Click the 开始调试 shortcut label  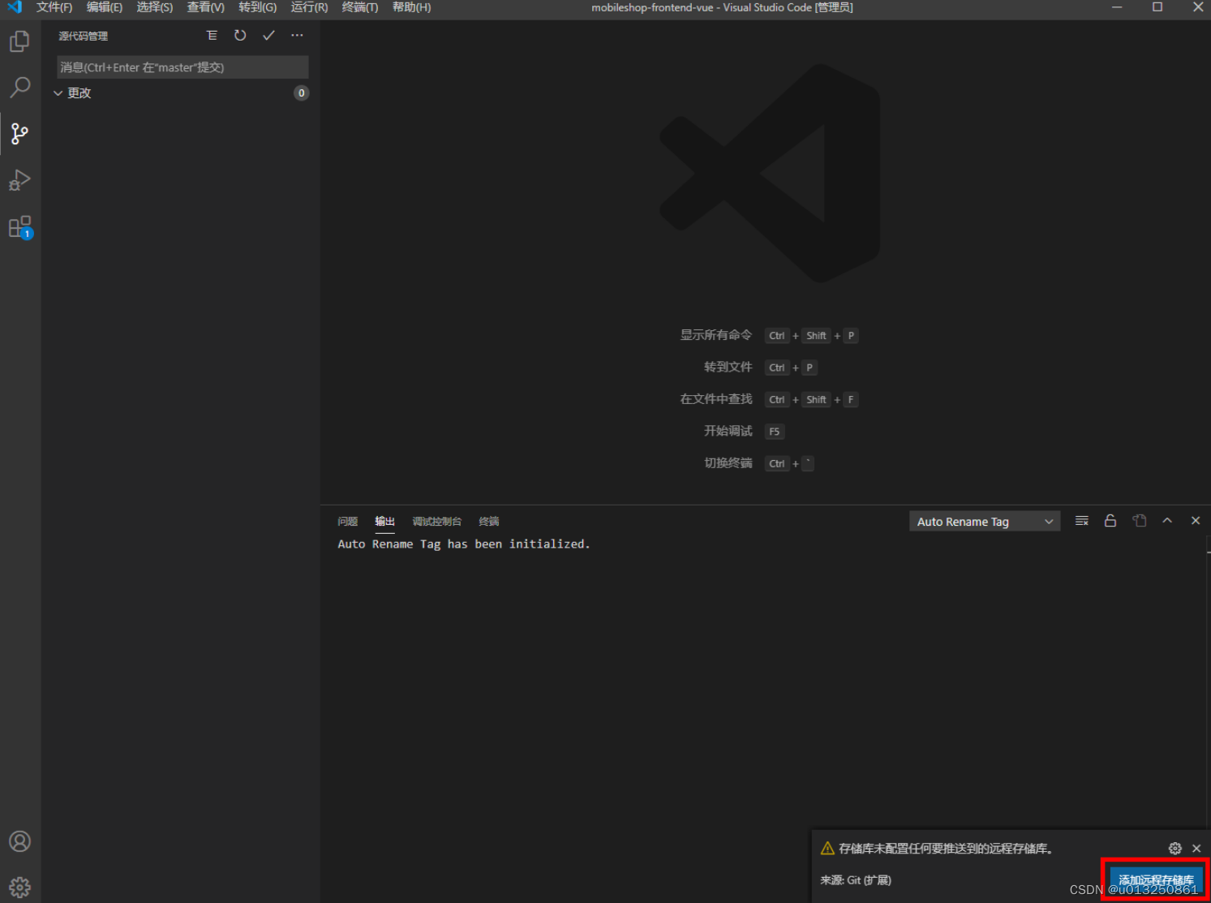coord(728,431)
